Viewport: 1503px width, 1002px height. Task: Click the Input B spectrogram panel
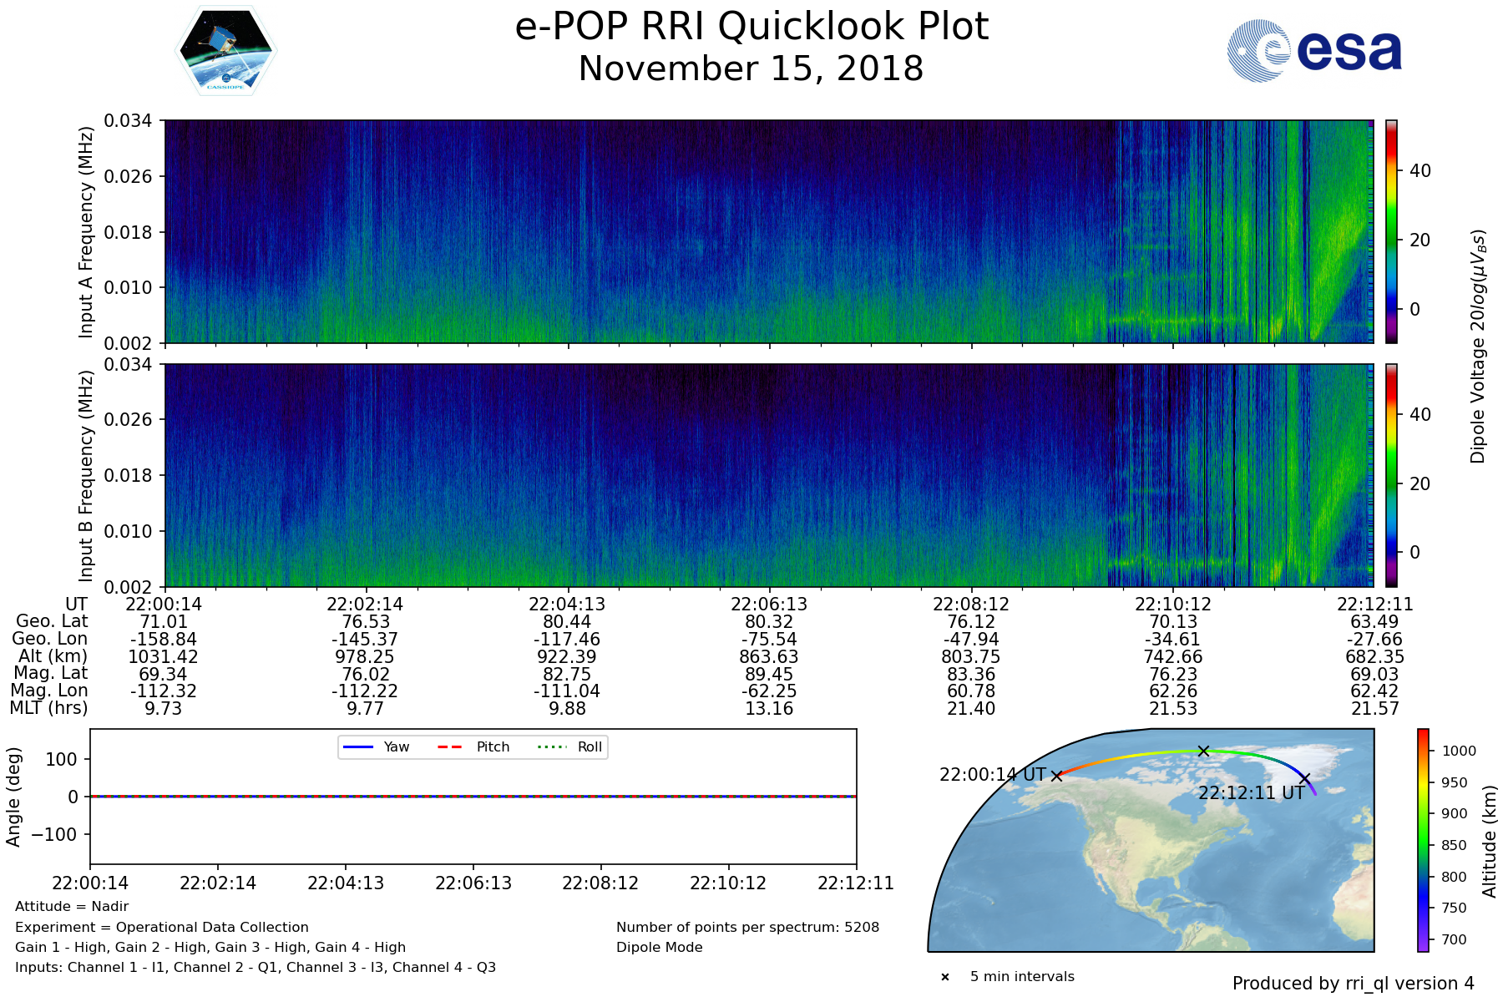tap(768, 475)
